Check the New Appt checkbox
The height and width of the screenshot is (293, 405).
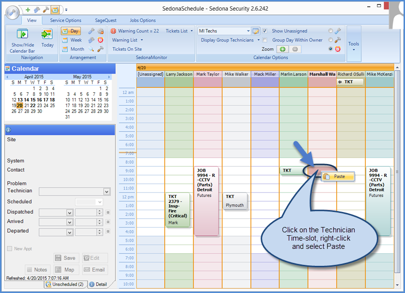point(10,248)
